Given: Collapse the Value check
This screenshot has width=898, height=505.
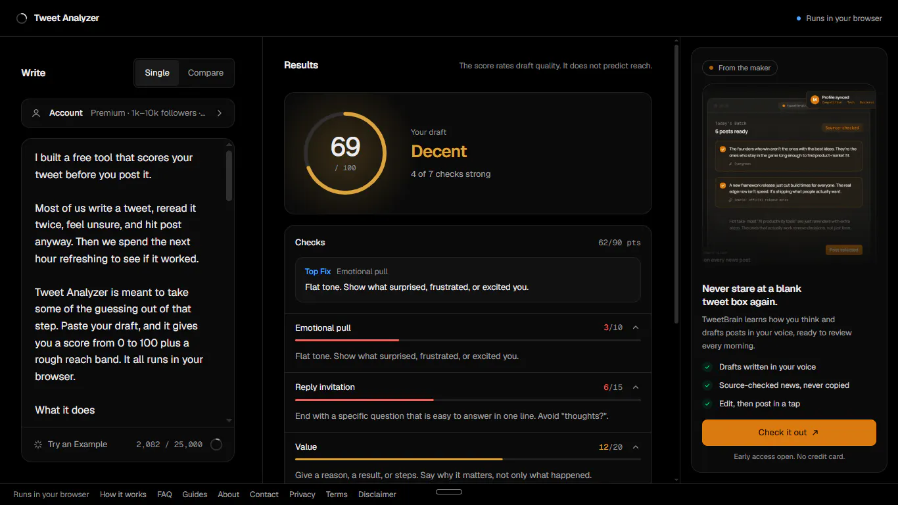Looking at the screenshot, I should click(636, 447).
